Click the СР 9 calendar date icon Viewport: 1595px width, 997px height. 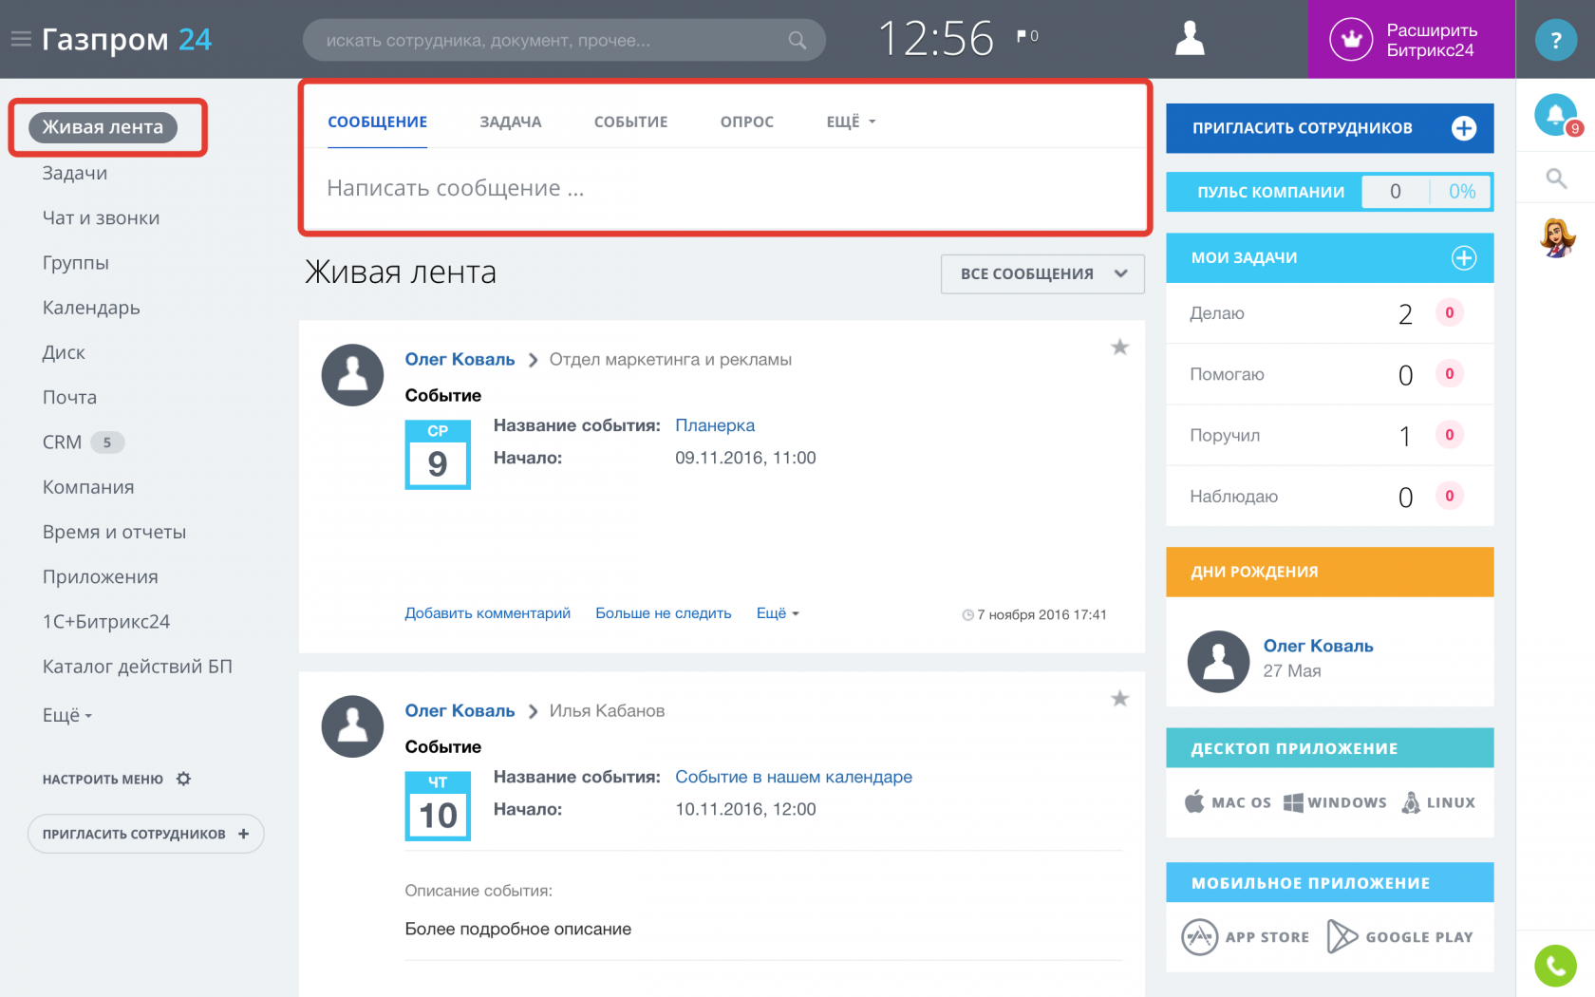point(438,455)
